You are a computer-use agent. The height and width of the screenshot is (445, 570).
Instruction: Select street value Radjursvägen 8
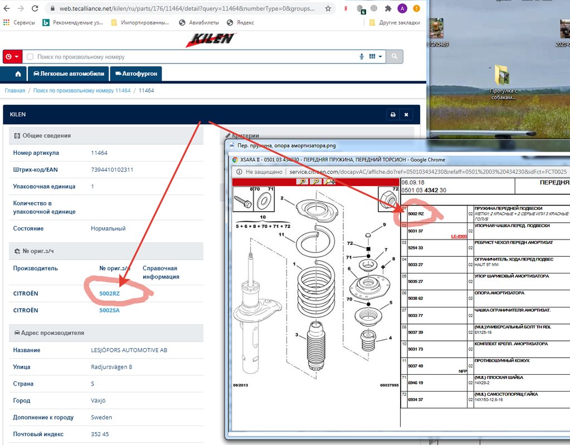(x=111, y=367)
